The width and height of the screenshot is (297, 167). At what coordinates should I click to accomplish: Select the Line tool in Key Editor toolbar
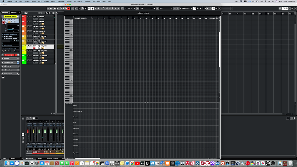pyautogui.click(x=119, y=8)
